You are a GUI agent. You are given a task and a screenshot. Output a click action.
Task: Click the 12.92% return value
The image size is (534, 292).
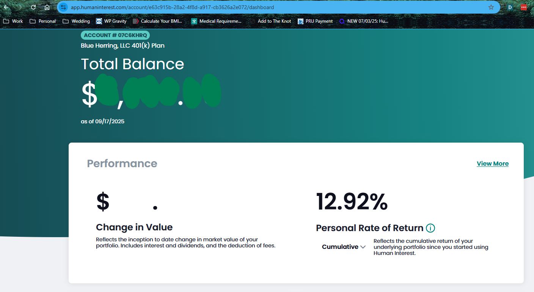(x=352, y=202)
